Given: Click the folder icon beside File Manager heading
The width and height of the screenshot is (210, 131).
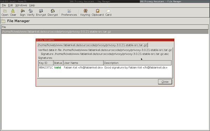Looking at the screenshot, I should pos(3,21).
